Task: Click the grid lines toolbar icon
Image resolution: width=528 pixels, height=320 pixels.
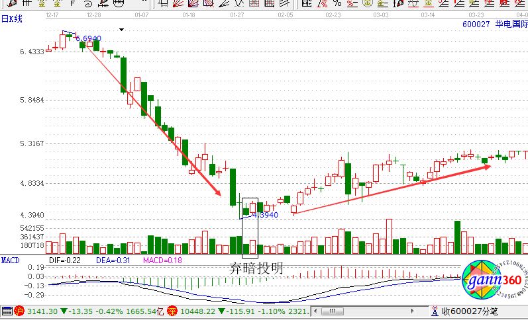Action: coord(26,3)
